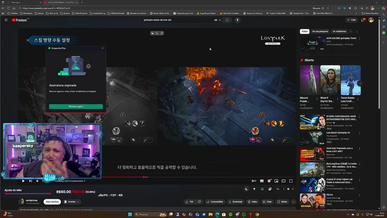Open options for Last Epoch Gameplay #3
This screenshot has width=387, height=218.
[x=359, y=133]
